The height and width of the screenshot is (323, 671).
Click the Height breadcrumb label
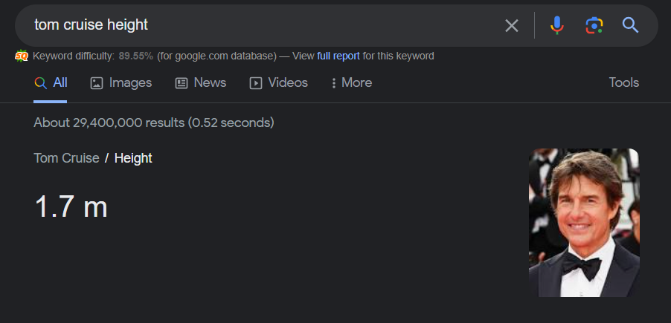(x=133, y=158)
